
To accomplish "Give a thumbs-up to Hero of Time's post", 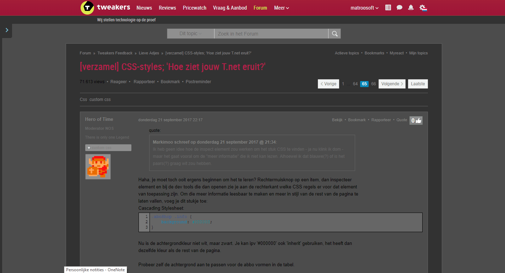I will [x=416, y=121].
